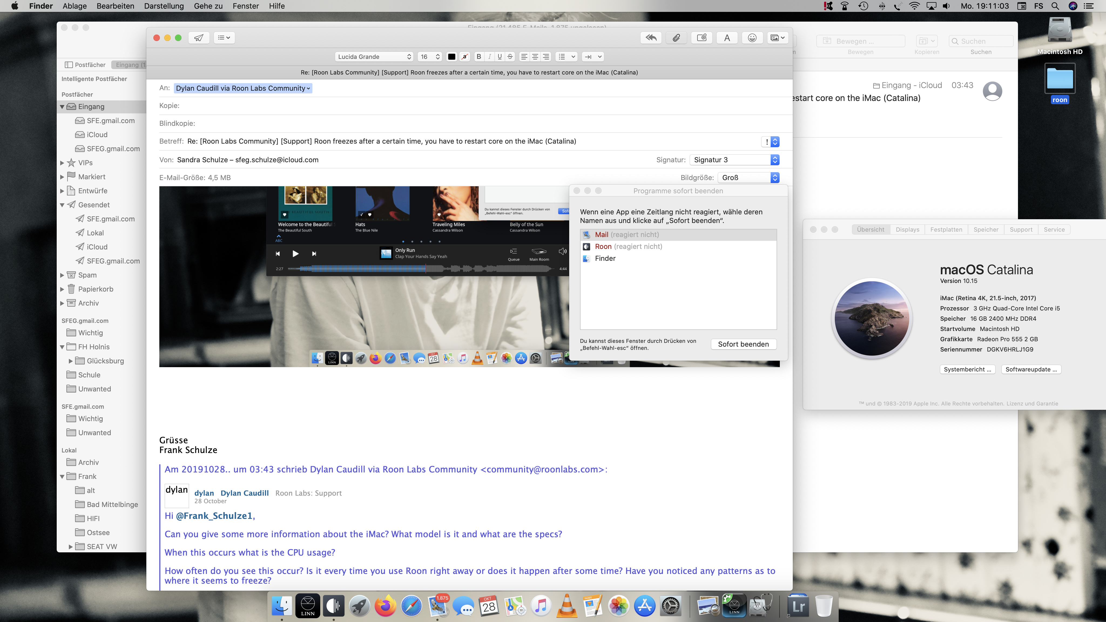Open VLC from the Dock
The height and width of the screenshot is (622, 1106).
tap(567, 606)
